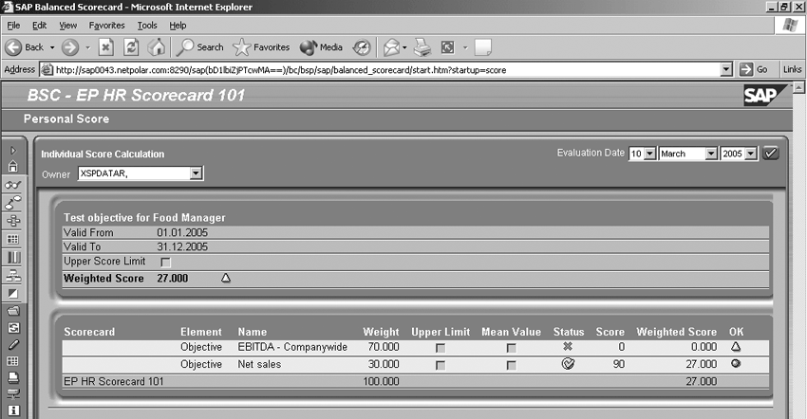Open the upper grid table icon in sidebar

click(x=13, y=239)
